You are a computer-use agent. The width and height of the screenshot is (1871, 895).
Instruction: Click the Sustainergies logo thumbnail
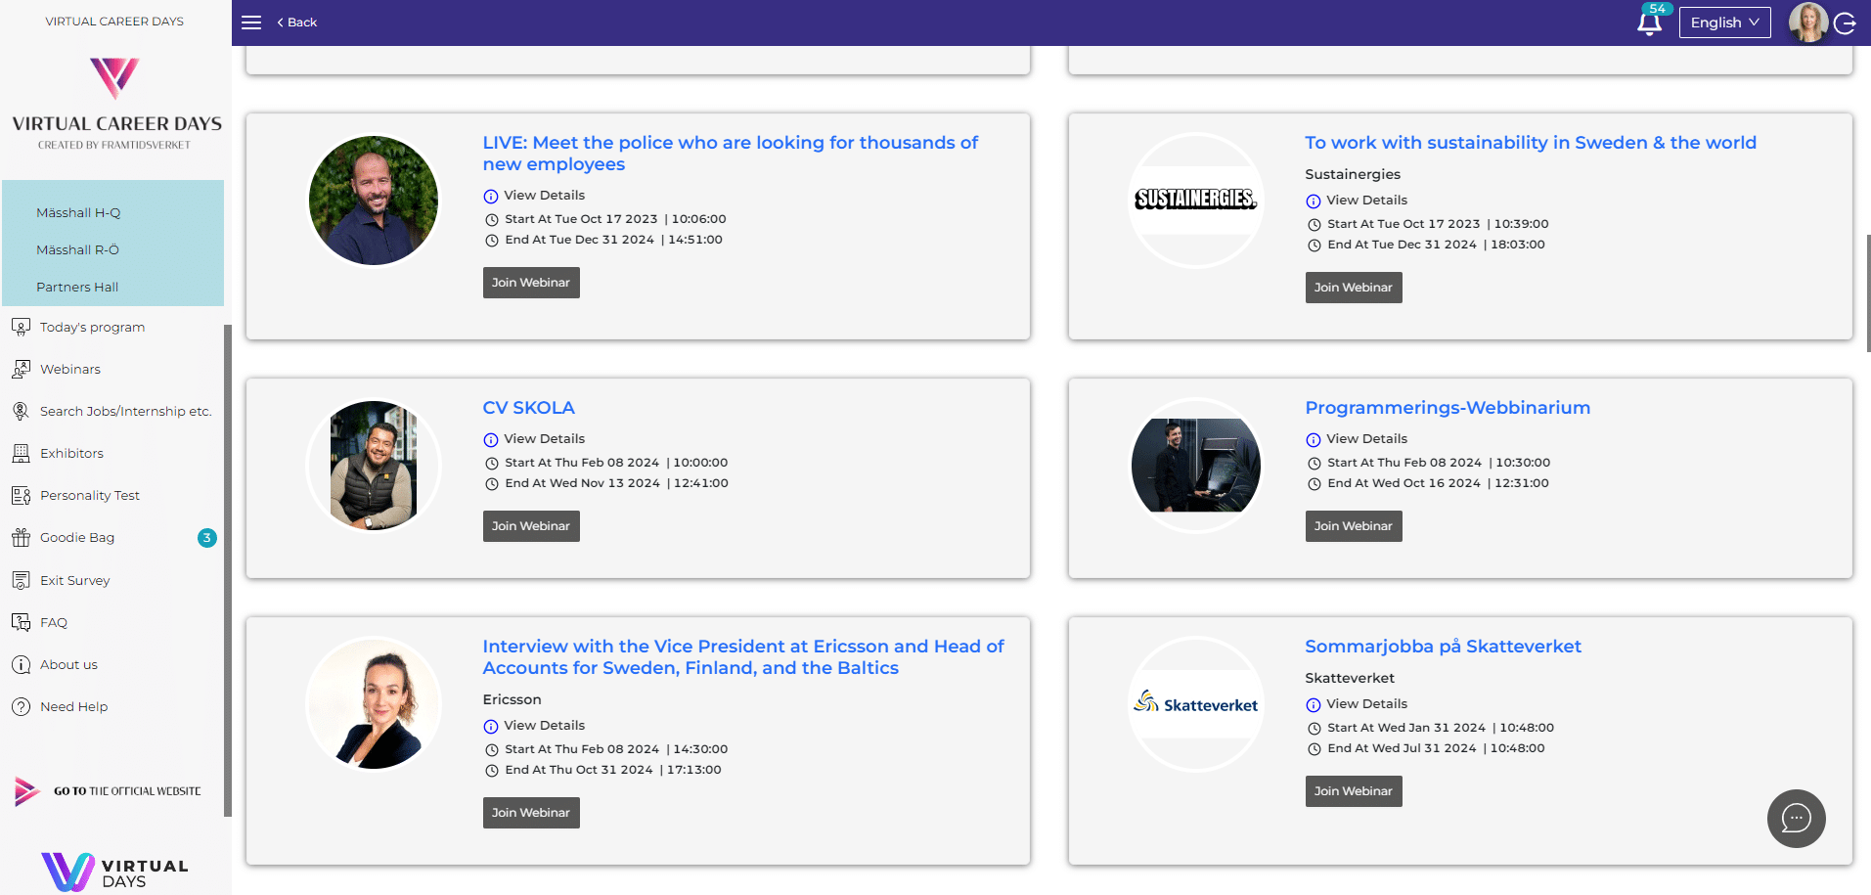[1195, 200]
